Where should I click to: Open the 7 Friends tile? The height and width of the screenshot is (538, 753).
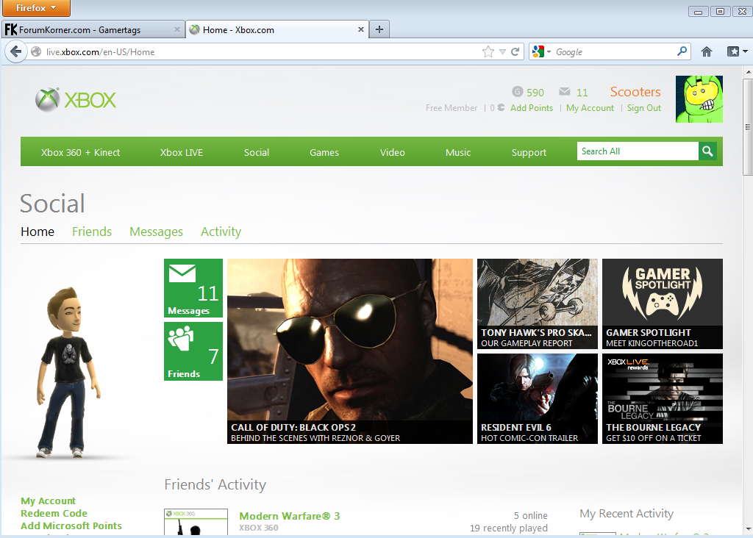(193, 351)
